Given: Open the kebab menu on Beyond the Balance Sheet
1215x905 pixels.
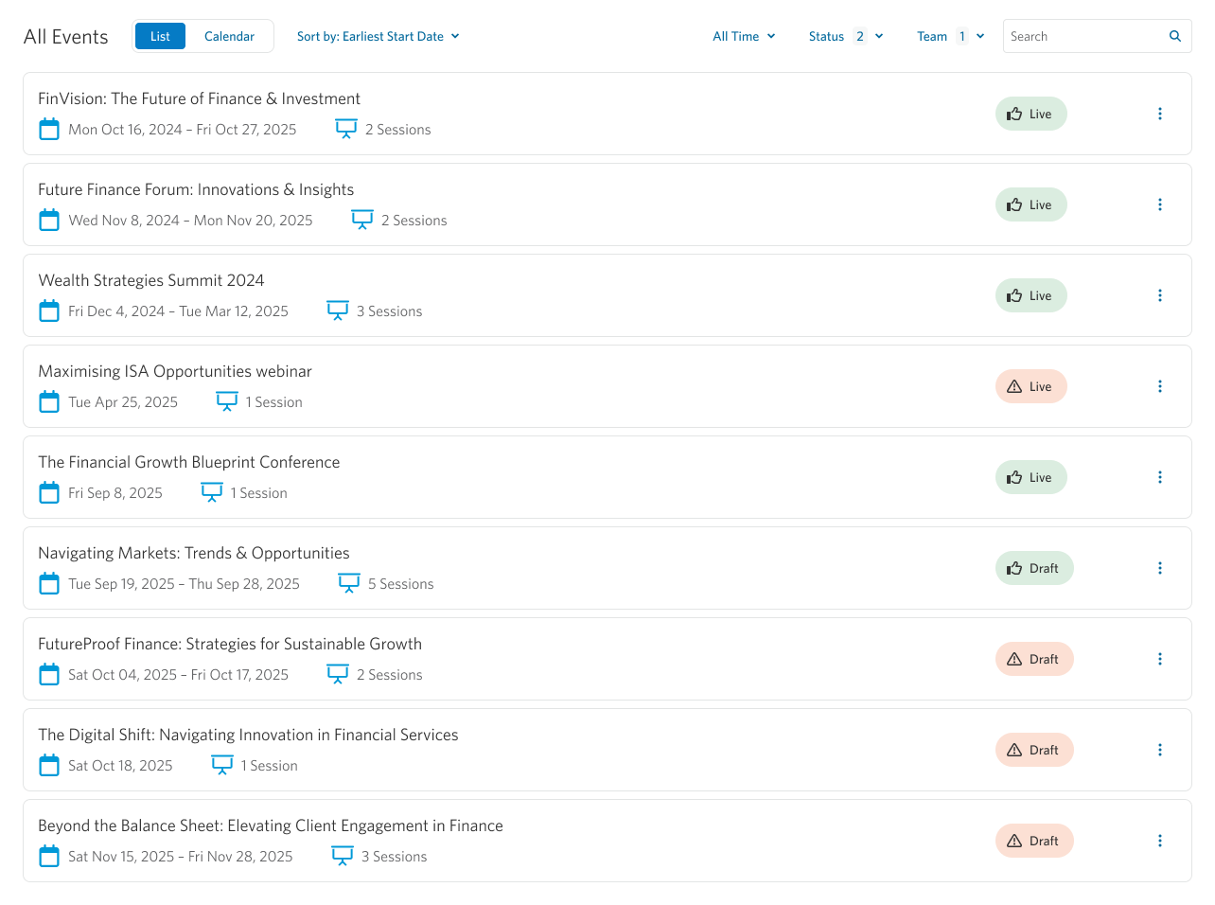Looking at the screenshot, I should pyautogui.click(x=1160, y=841).
